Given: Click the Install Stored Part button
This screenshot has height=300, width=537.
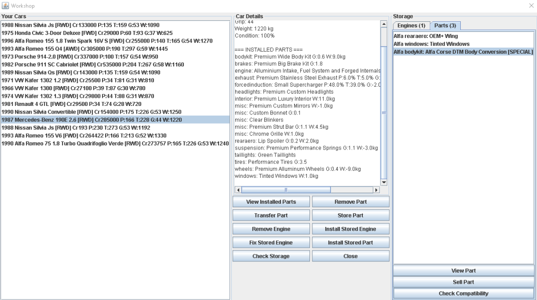Looking at the screenshot, I should (351, 243).
